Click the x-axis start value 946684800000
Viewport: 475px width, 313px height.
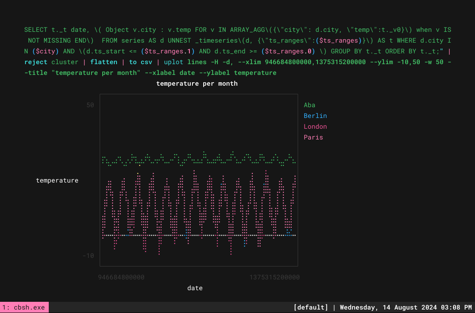[121, 277]
